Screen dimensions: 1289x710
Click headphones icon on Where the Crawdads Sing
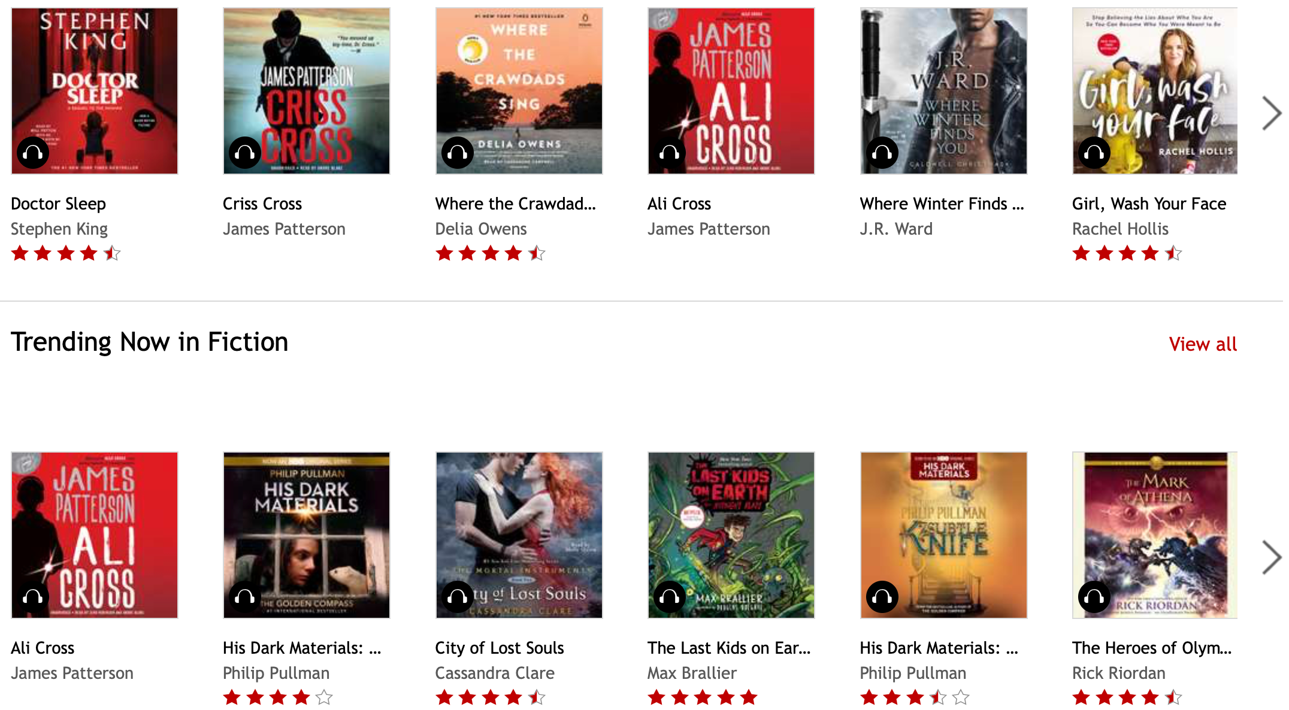tap(458, 153)
